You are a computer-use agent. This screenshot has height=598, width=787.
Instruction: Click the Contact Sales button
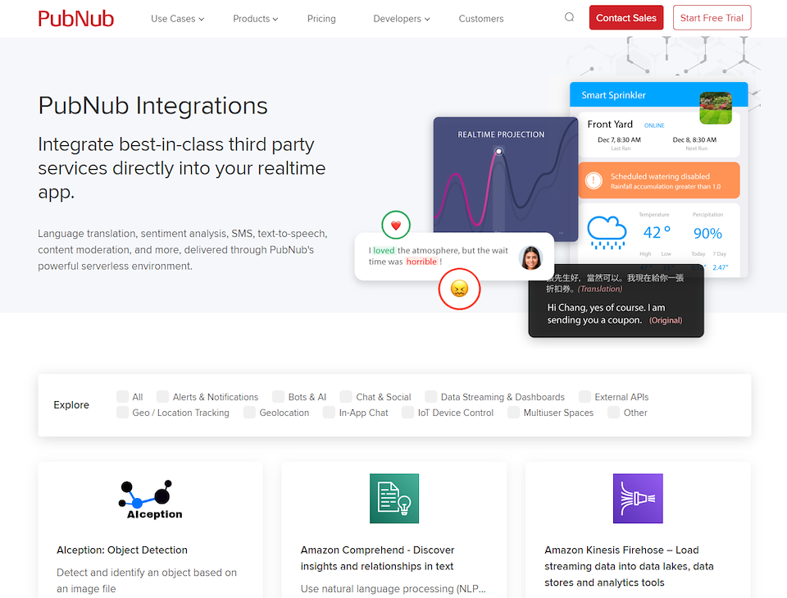626,18
